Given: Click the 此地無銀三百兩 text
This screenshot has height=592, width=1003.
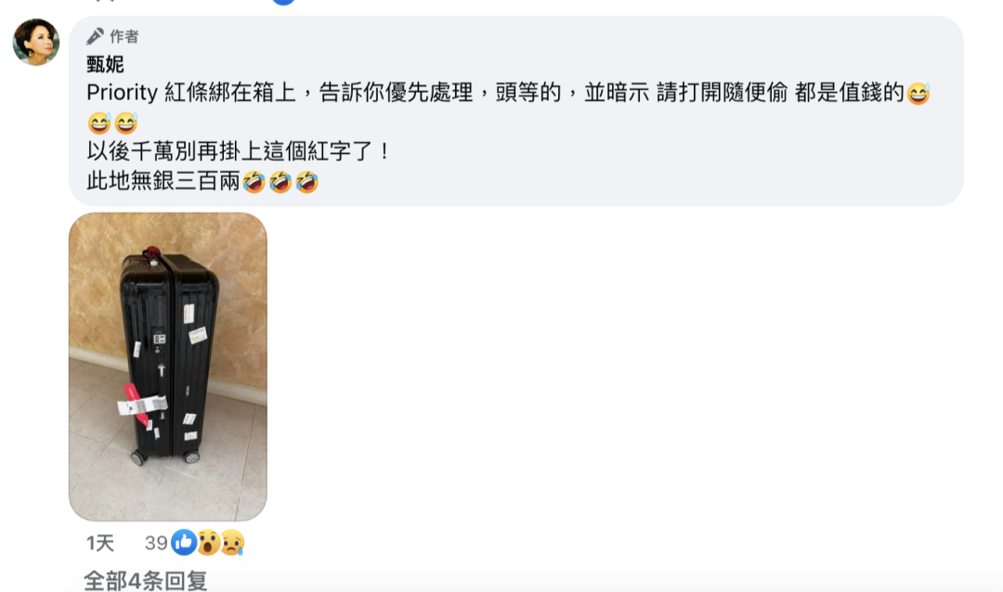Looking at the screenshot, I should click(x=163, y=182).
